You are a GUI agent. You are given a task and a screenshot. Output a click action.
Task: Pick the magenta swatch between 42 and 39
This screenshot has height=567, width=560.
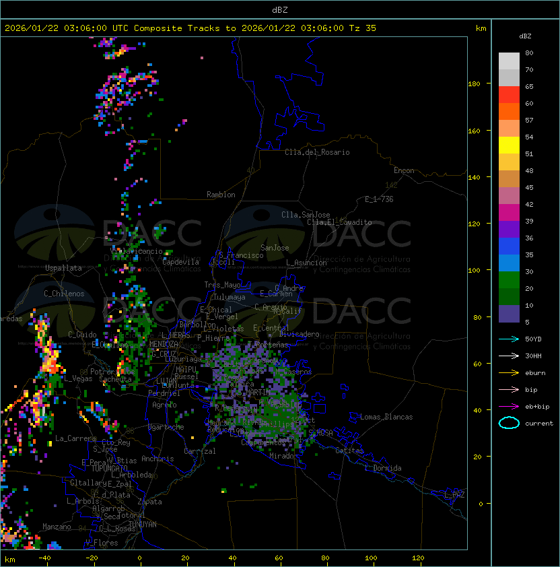coord(509,212)
